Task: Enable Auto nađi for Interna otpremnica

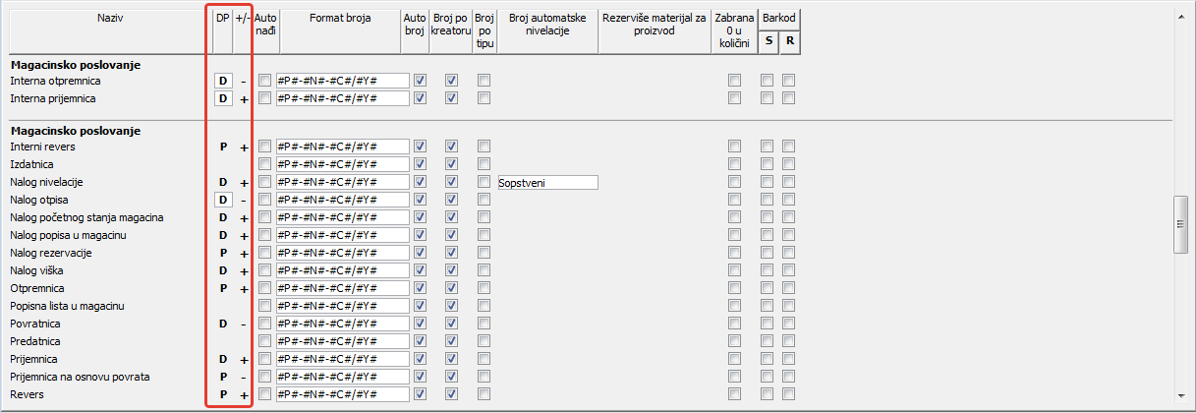Action: tap(264, 81)
